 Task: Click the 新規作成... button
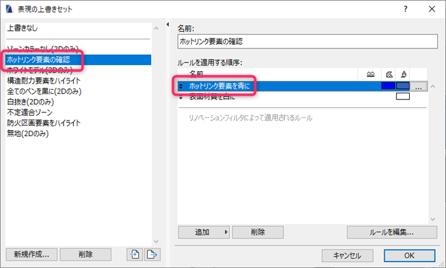point(32,255)
